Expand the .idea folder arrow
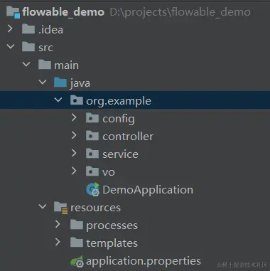270x271 pixels. (10, 29)
